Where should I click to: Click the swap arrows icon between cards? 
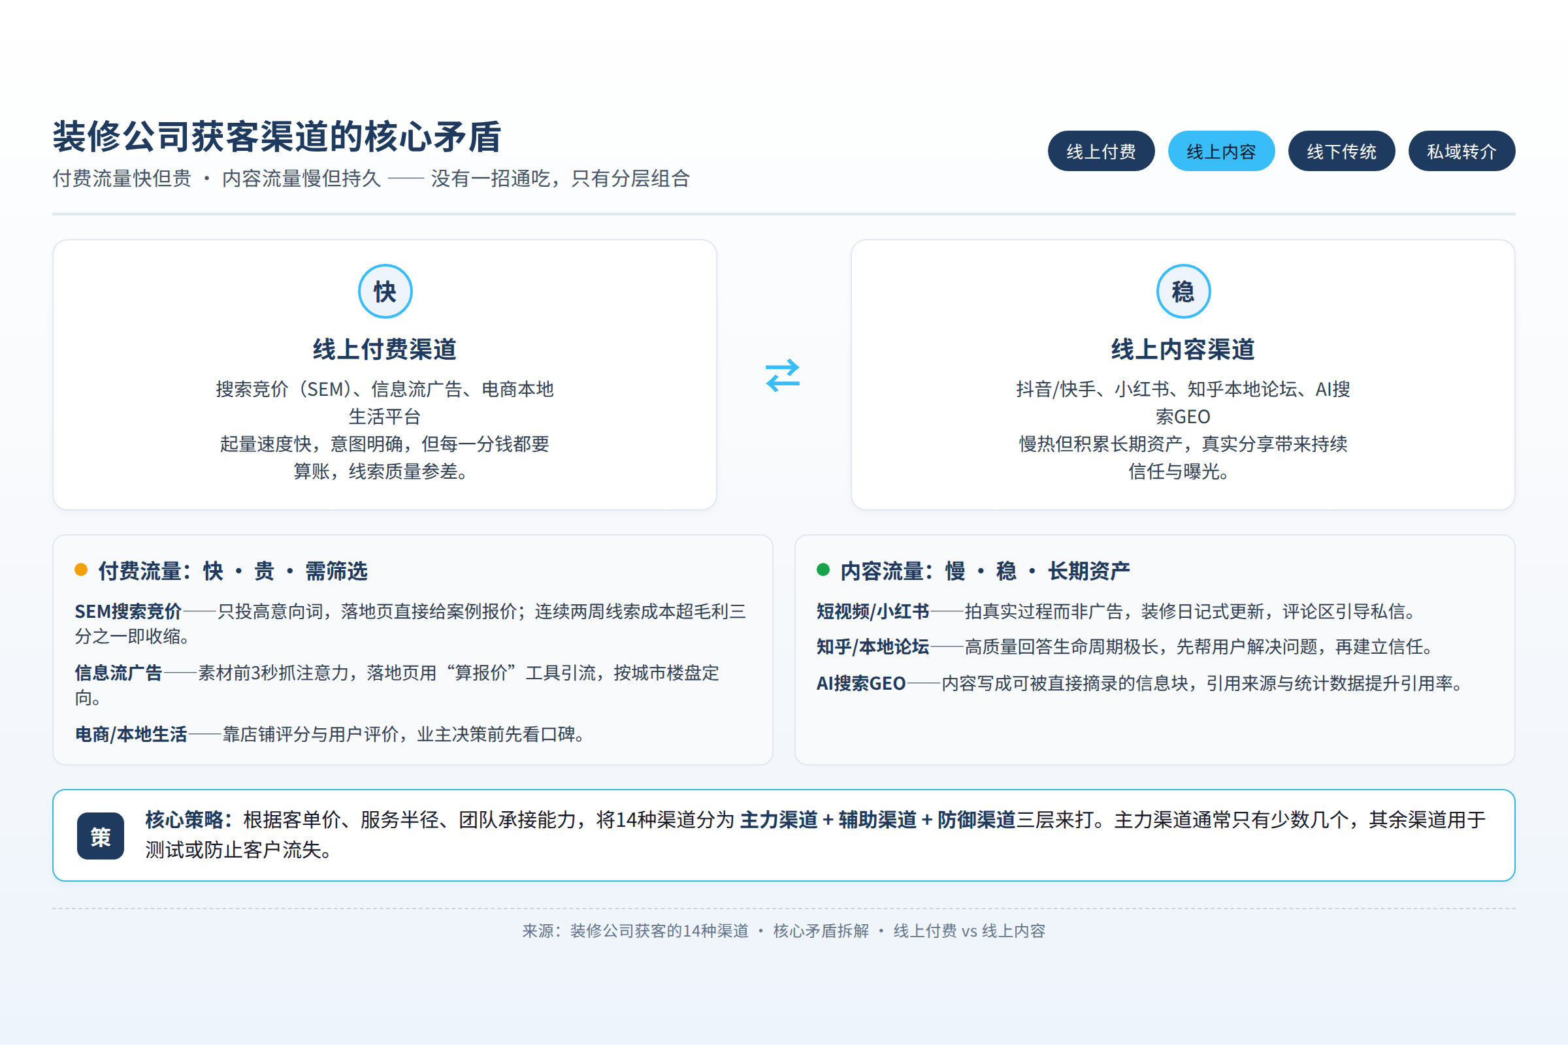pyautogui.click(x=783, y=375)
